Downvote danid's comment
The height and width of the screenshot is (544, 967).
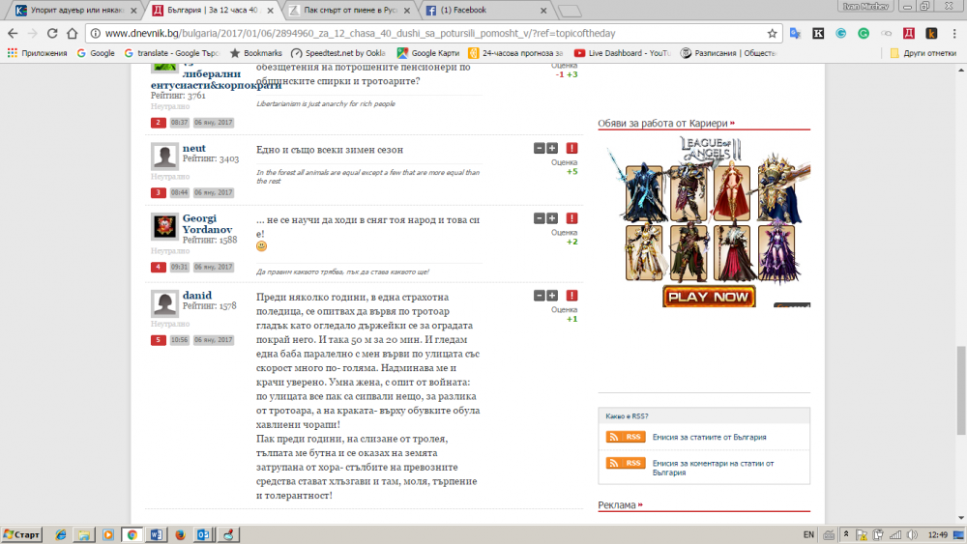coord(539,296)
